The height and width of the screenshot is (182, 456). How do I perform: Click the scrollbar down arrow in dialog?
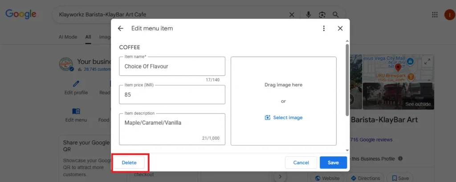(347, 150)
